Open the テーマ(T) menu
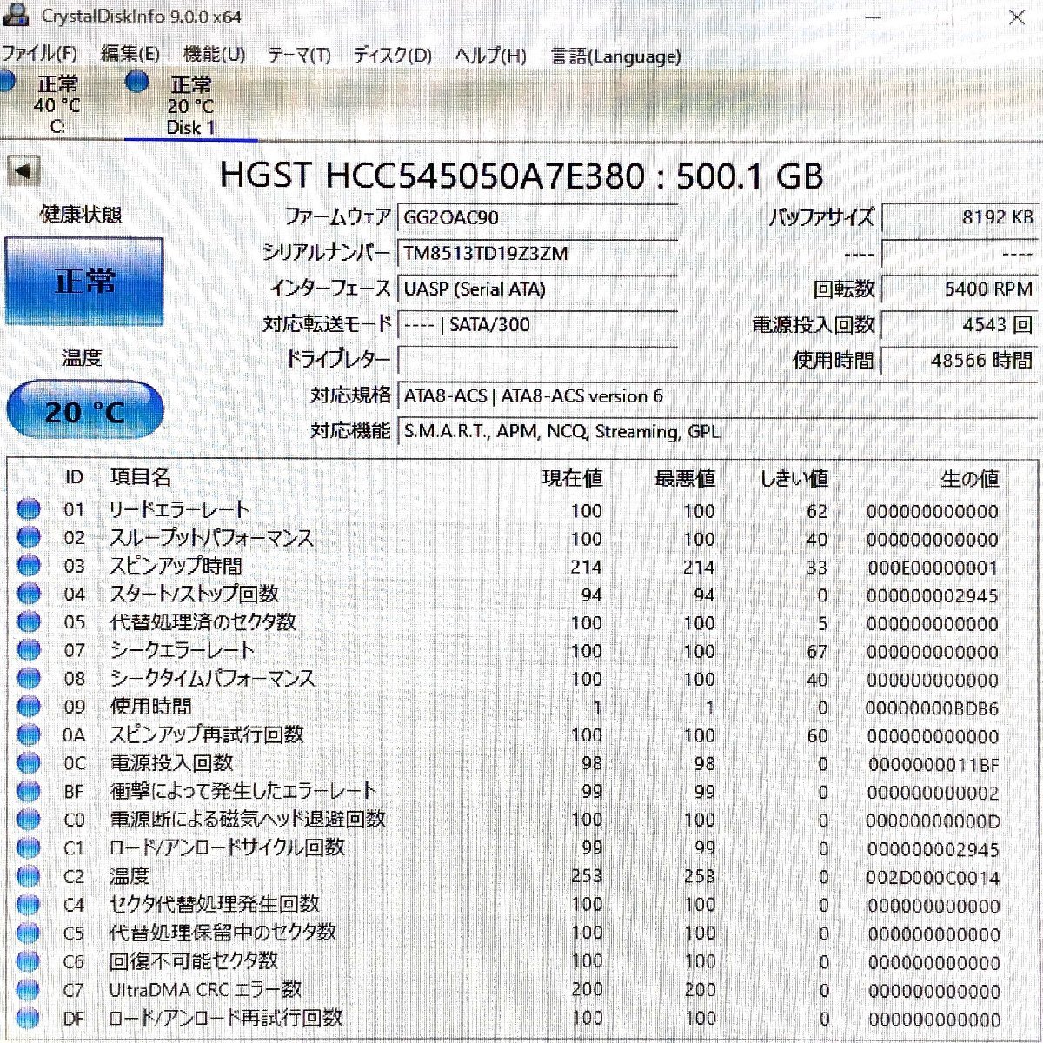1043x1043 pixels. coord(299,56)
